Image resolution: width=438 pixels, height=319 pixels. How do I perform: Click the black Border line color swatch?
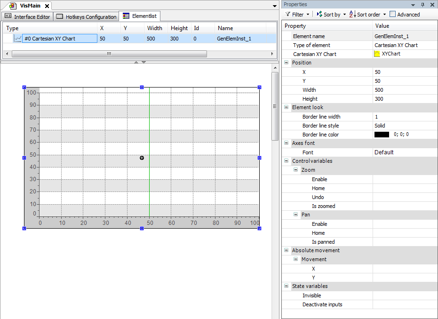(x=382, y=134)
